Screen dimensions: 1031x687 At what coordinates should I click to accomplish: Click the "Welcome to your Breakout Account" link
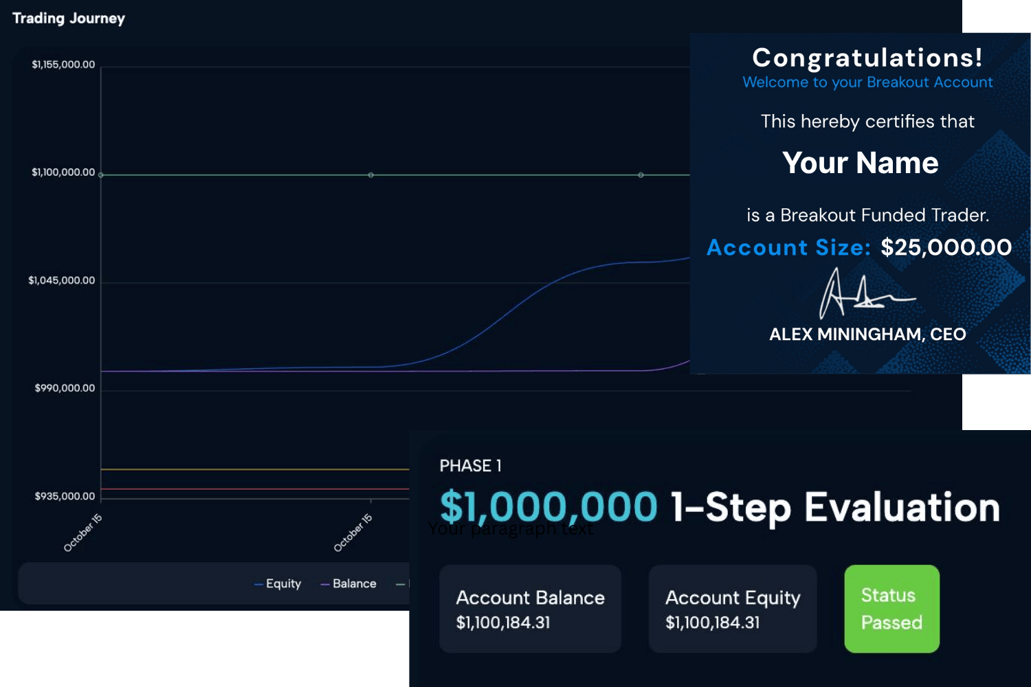[x=867, y=82]
